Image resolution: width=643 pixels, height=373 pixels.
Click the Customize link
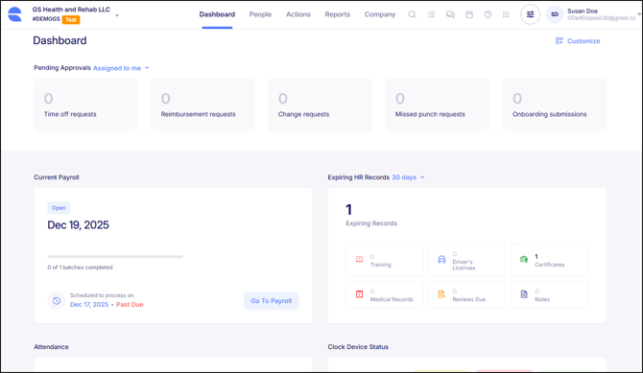click(x=583, y=40)
